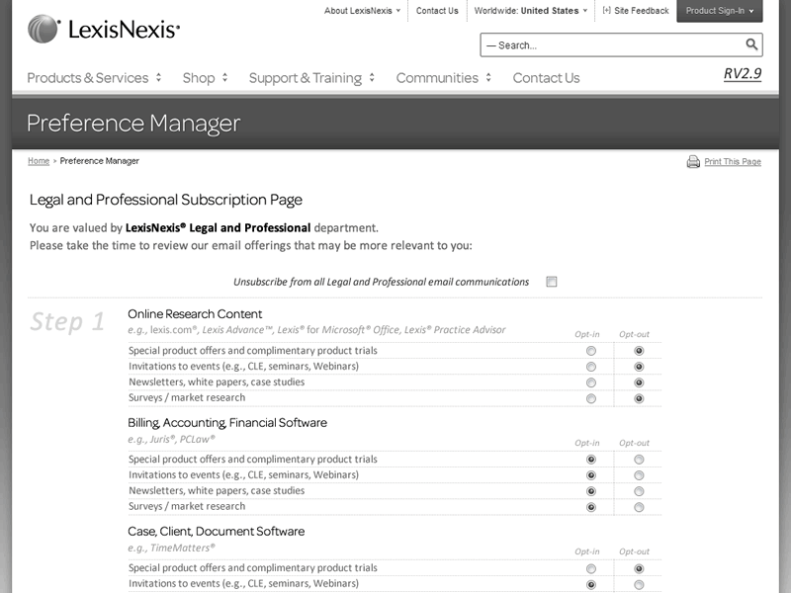
Task: Expand the Communities menu
Action: pyautogui.click(x=443, y=78)
